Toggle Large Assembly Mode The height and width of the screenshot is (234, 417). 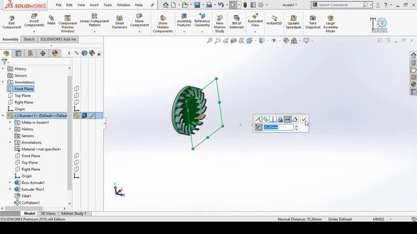[330, 24]
